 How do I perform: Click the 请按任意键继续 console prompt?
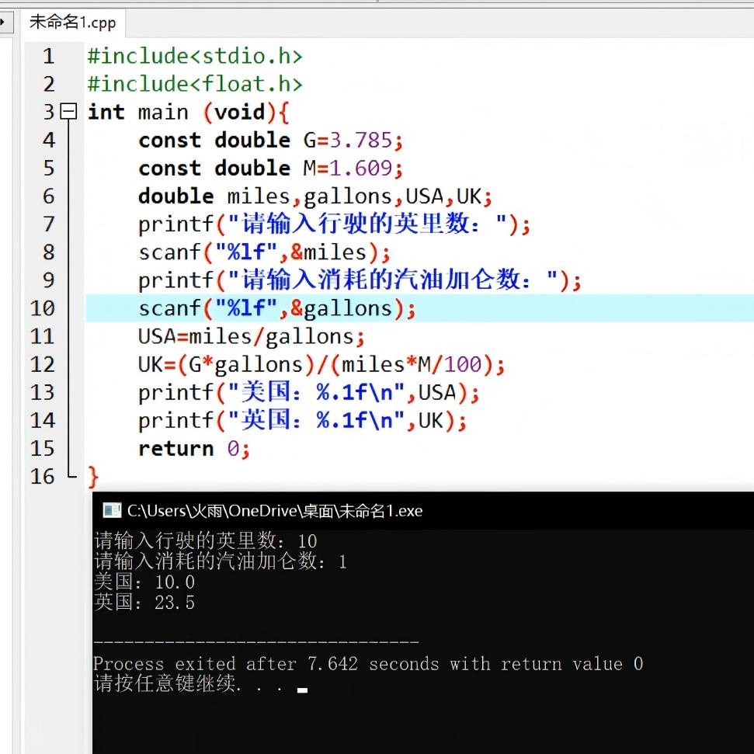[x=200, y=684]
